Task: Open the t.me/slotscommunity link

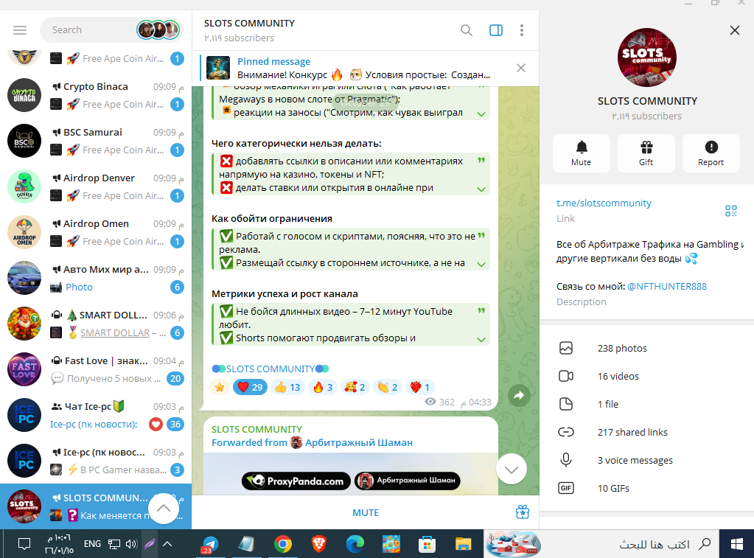Action: [x=604, y=203]
